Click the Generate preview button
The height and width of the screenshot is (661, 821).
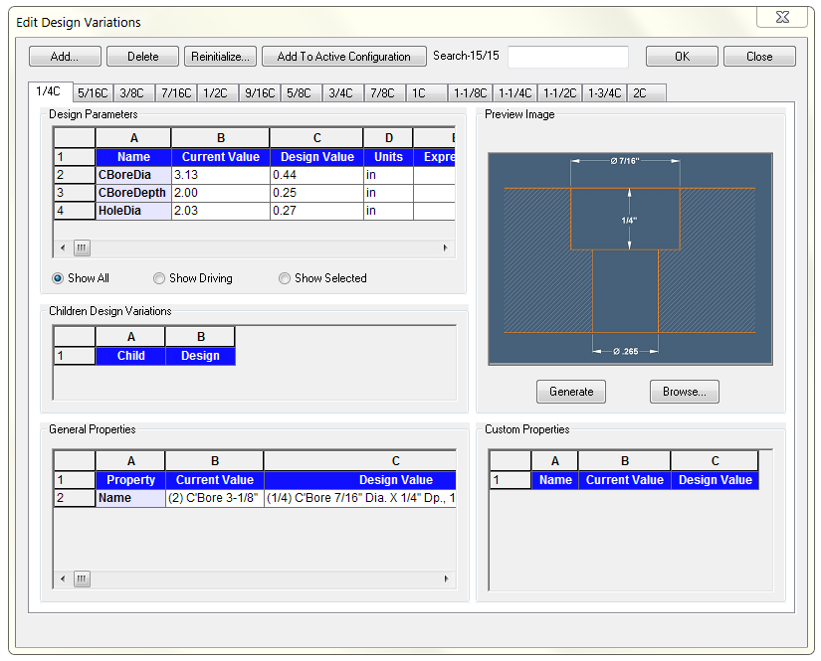coord(571,392)
